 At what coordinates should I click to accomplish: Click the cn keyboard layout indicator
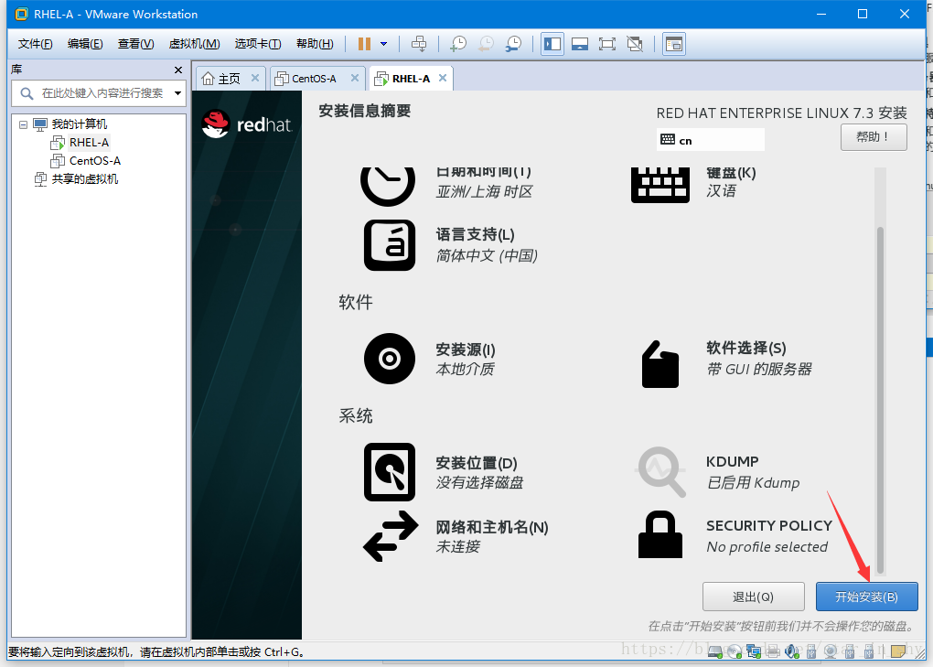pos(711,140)
